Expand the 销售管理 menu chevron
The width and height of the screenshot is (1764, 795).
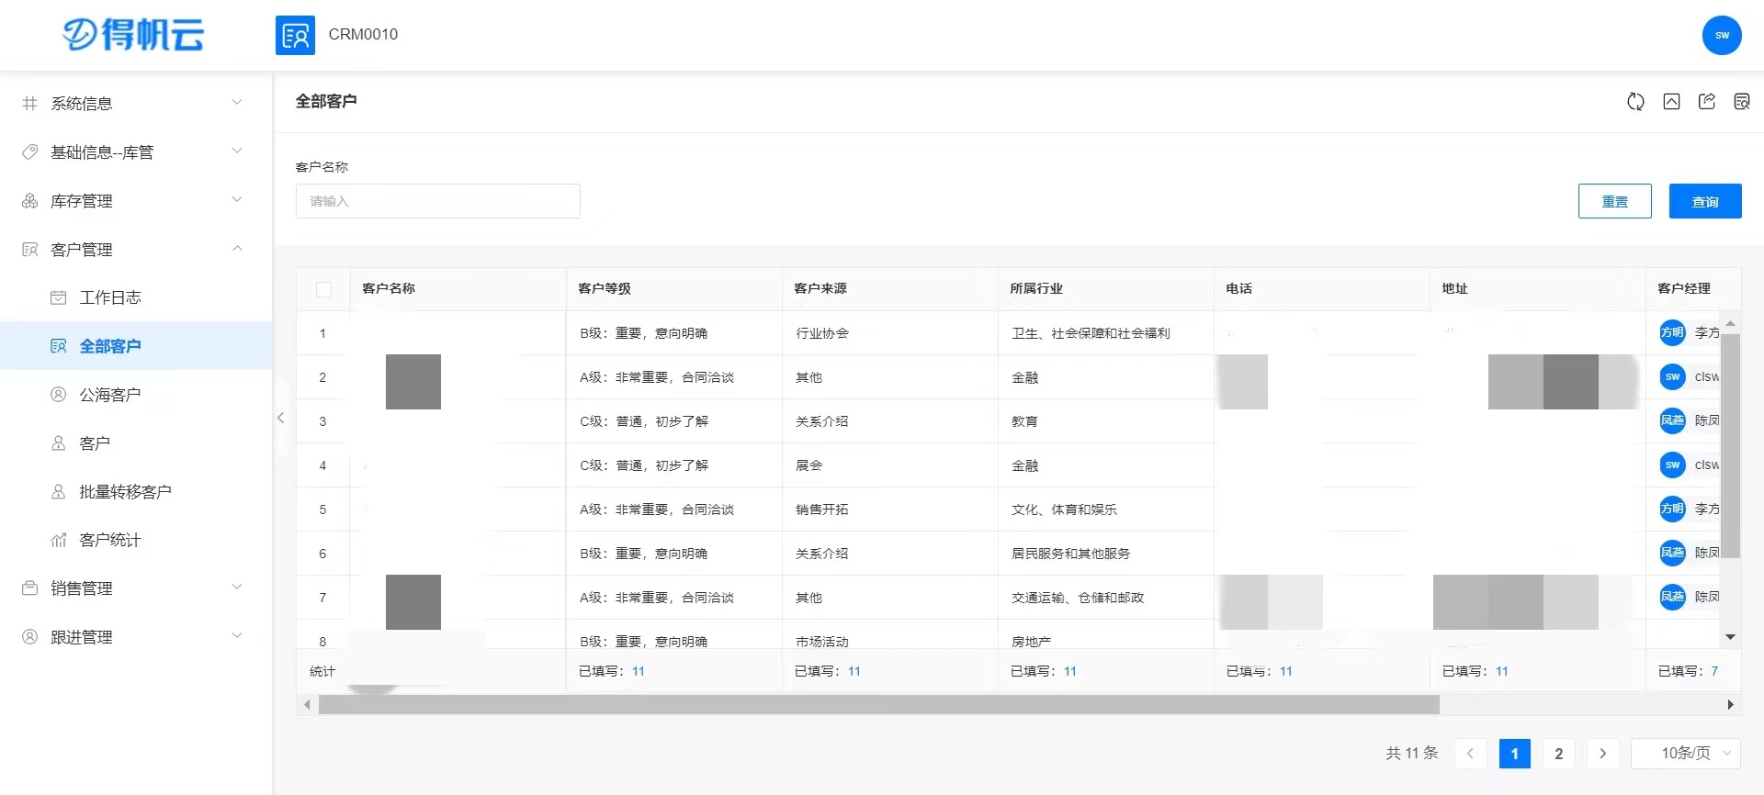click(237, 588)
